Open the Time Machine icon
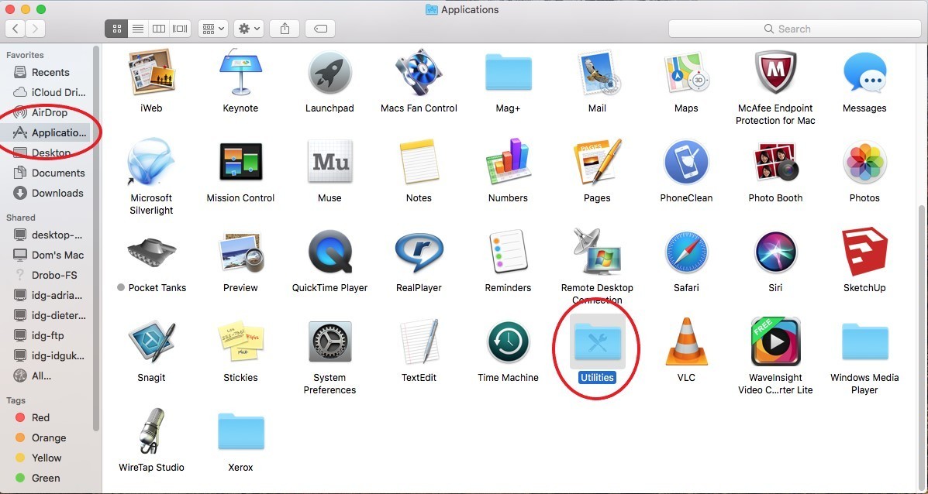Screen dimensions: 928x494 [x=508, y=342]
